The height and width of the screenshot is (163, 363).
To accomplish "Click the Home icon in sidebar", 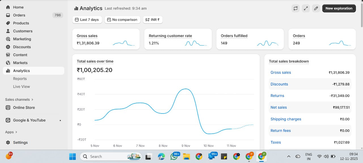I will click(8, 7).
